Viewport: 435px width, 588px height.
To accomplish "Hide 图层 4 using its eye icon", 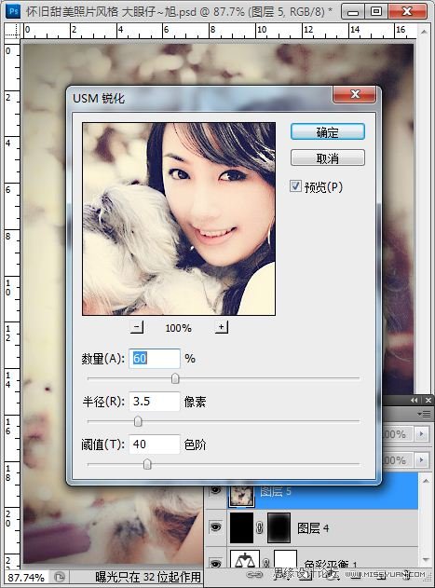I will point(215,527).
